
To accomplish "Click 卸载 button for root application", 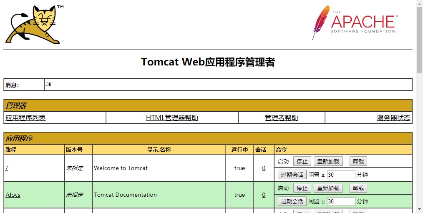I will coord(358,162).
